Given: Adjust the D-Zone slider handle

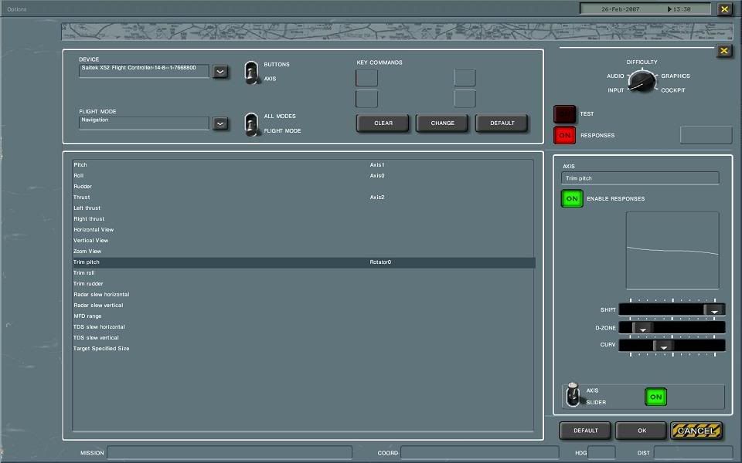Looking at the screenshot, I should tap(642, 328).
